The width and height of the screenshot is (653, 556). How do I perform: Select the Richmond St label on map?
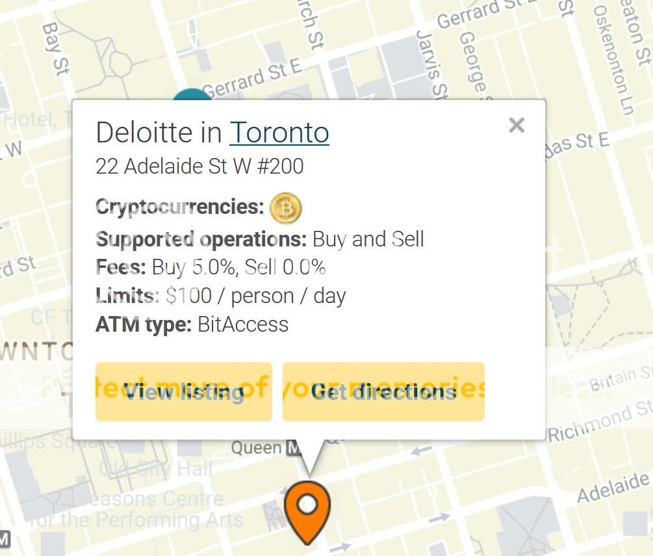(600, 422)
